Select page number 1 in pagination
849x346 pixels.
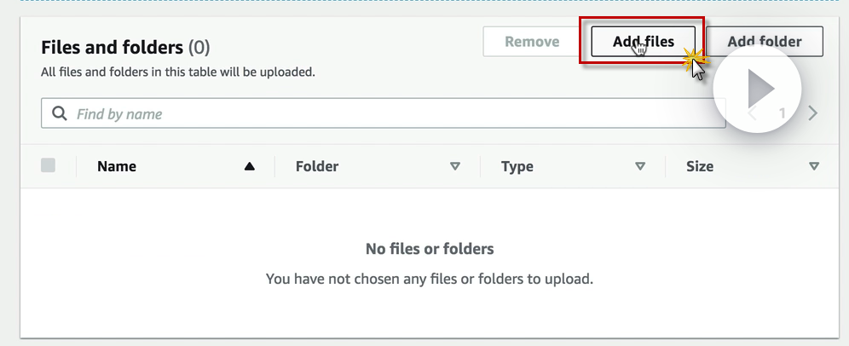click(x=782, y=113)
